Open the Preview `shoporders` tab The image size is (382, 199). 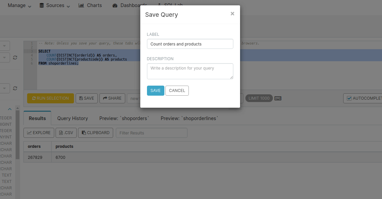(x=124, y=118)
